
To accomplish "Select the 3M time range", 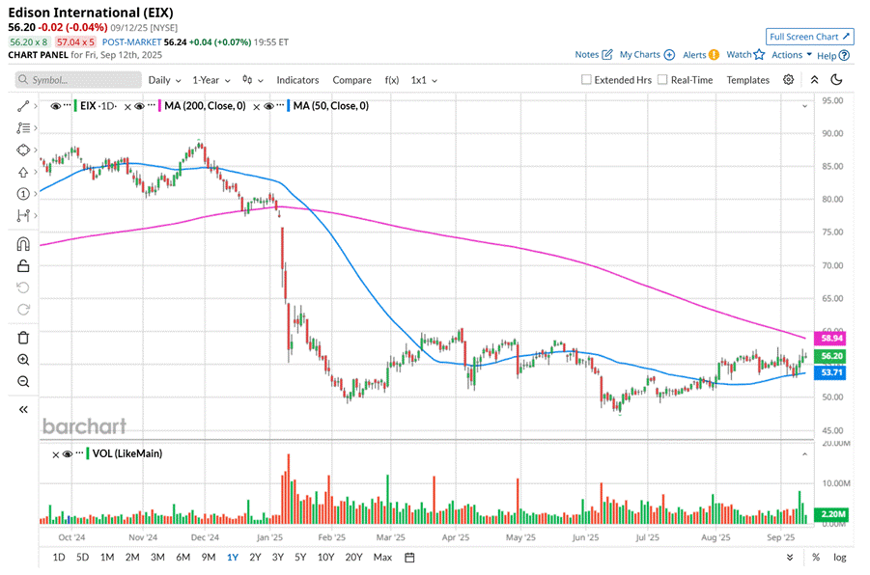I will 157,558.
